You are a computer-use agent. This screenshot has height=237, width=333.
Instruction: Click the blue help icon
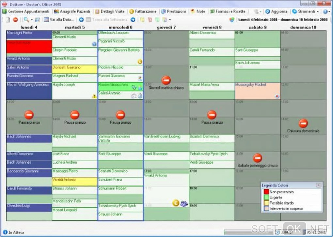[325, 11]
